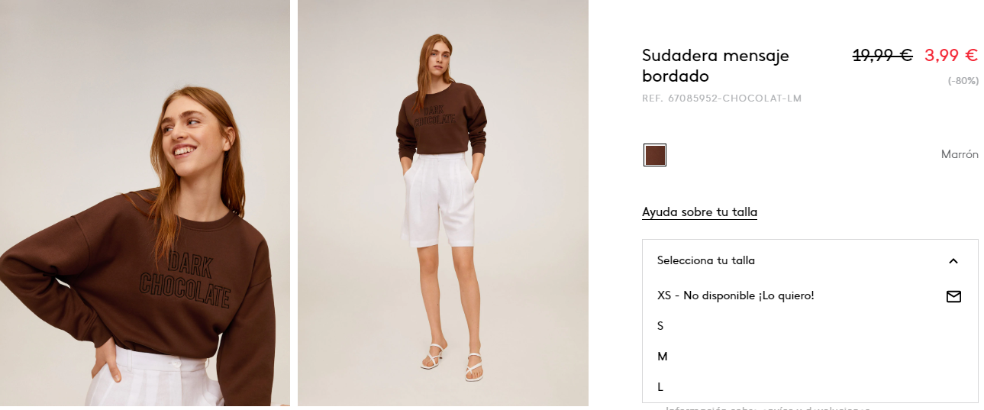The width and height of the screenshot is (984, 410).
Task: Click the 'Marrón' color name label
Action: pos(960,154)
